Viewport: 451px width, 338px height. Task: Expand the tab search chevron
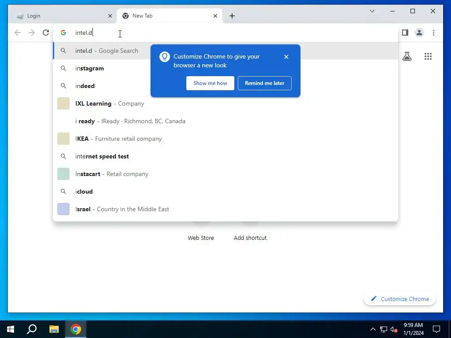372,11
